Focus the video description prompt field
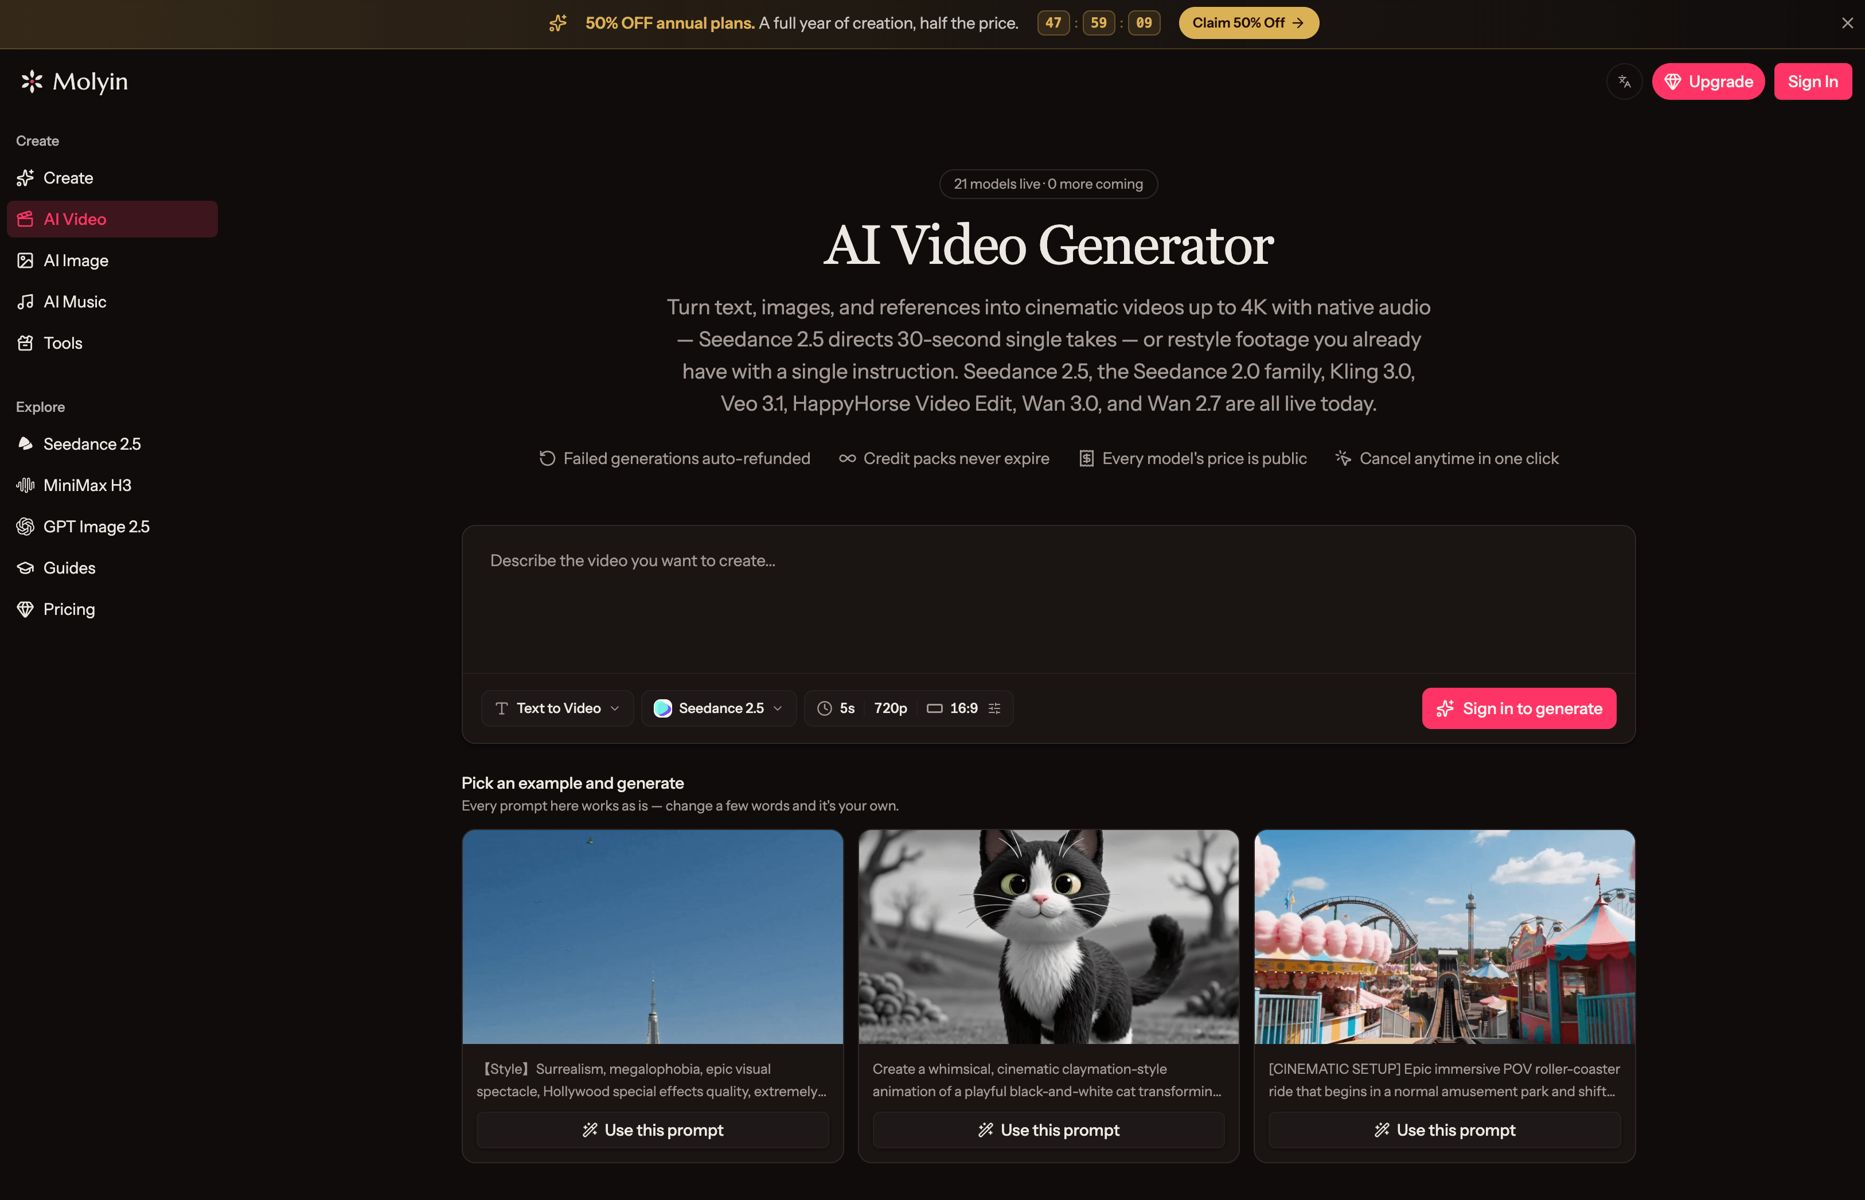1865x1200 pixels. [1048, 599]
